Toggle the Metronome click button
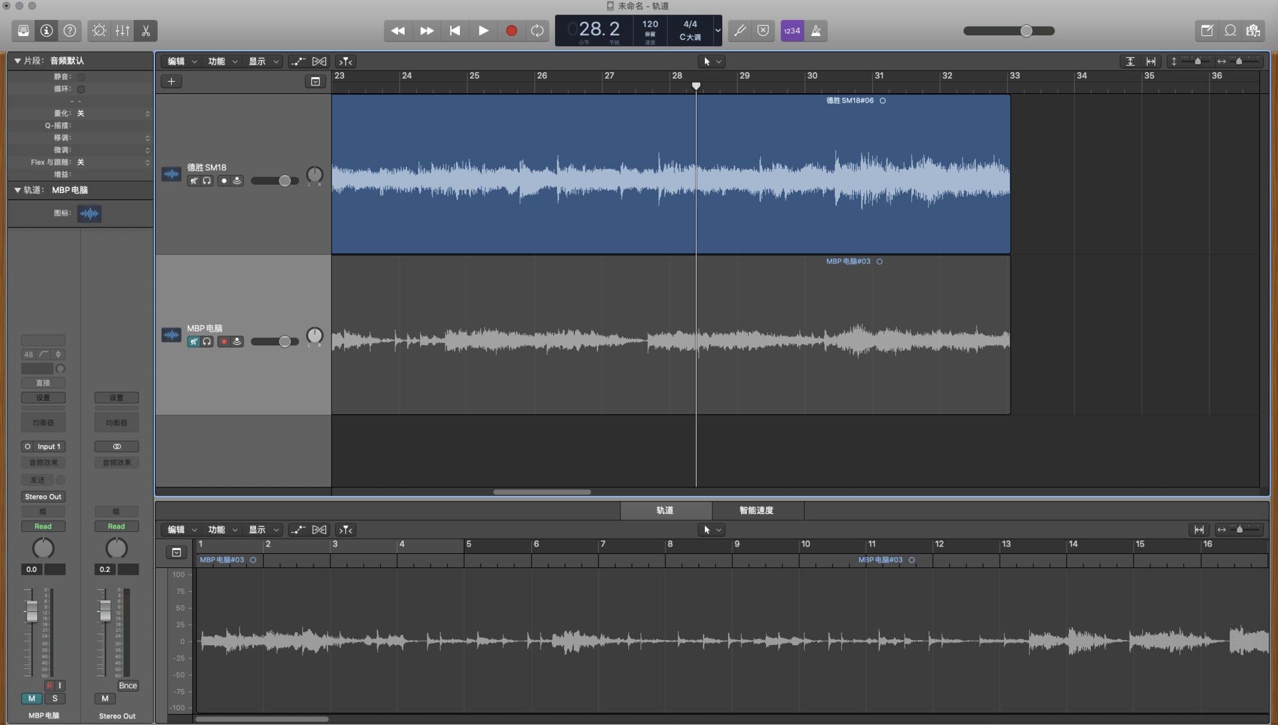 pyautogui.click(x=816, y=31)
